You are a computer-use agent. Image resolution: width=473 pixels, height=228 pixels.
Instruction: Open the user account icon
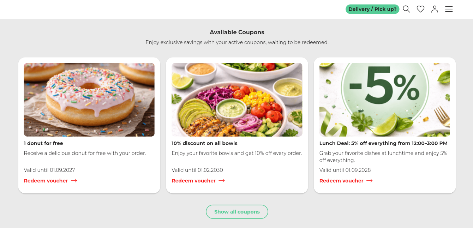(435, 9)
